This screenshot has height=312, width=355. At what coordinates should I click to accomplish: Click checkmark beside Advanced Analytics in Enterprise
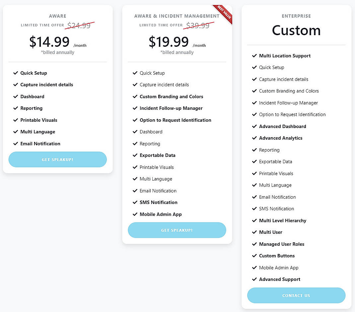(x=254, y=138)
